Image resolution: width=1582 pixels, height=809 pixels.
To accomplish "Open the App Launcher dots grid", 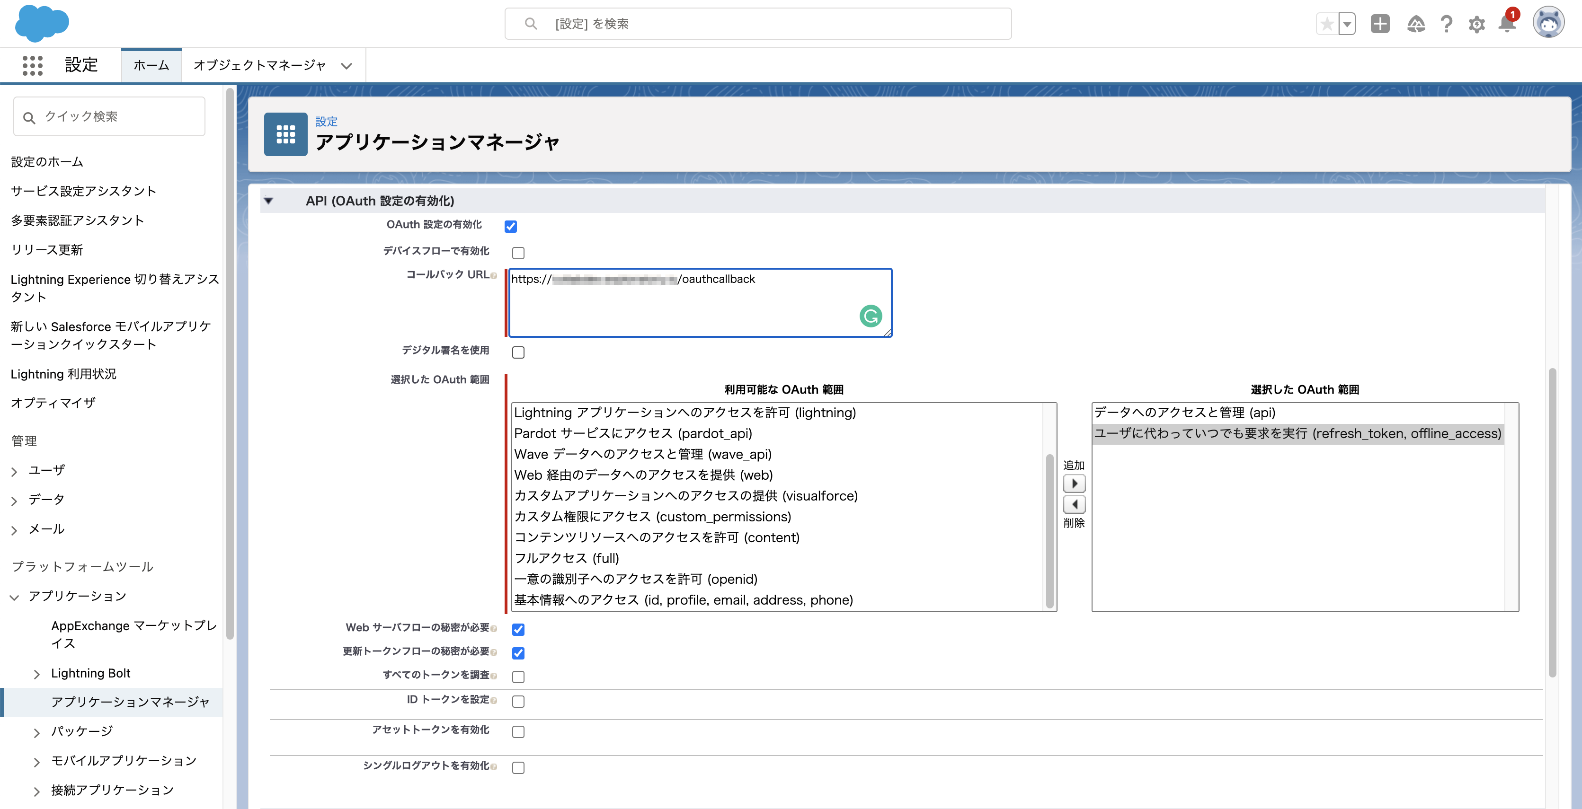I will point(33,65).
